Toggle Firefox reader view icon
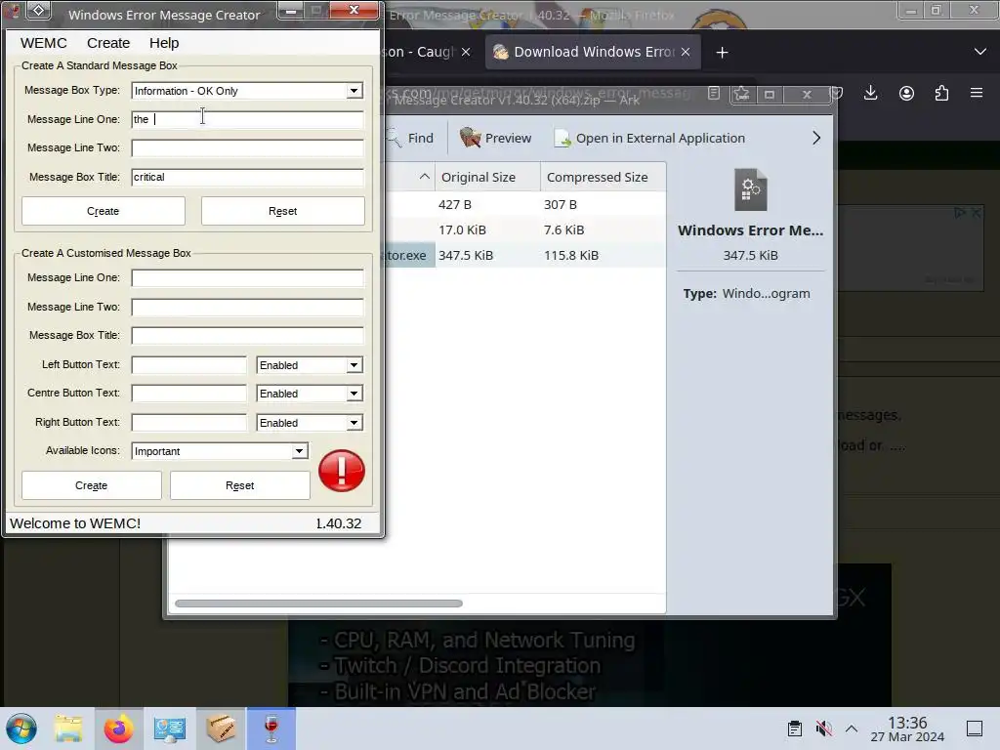Image resolution: width=1000 pixels, height=750 pixels. (x=714, y=93)
